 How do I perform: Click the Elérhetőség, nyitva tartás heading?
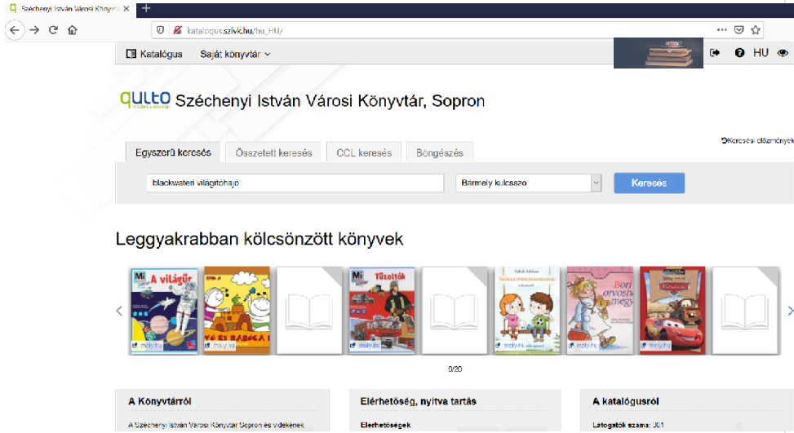coord(419,401)
